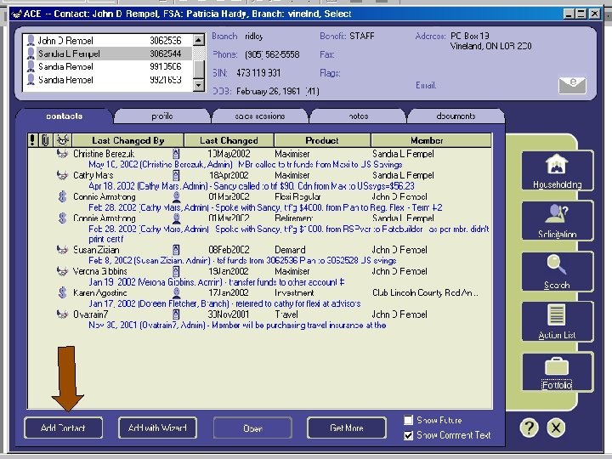
Task: Click contact type icon for Christine Berezuk row
Action: [x=62, y=153]
